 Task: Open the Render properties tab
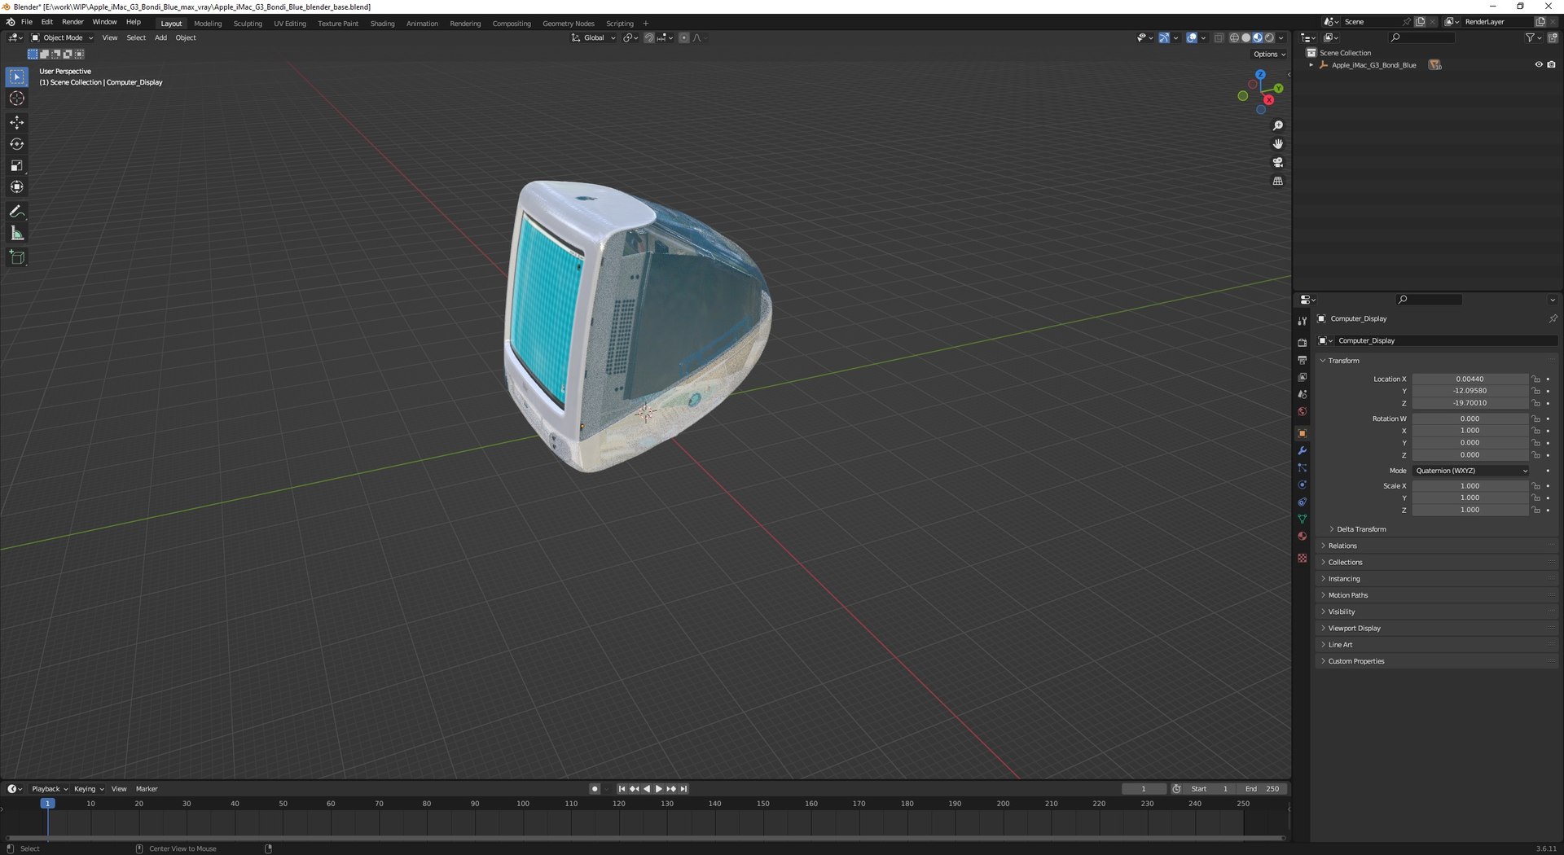1302,343
